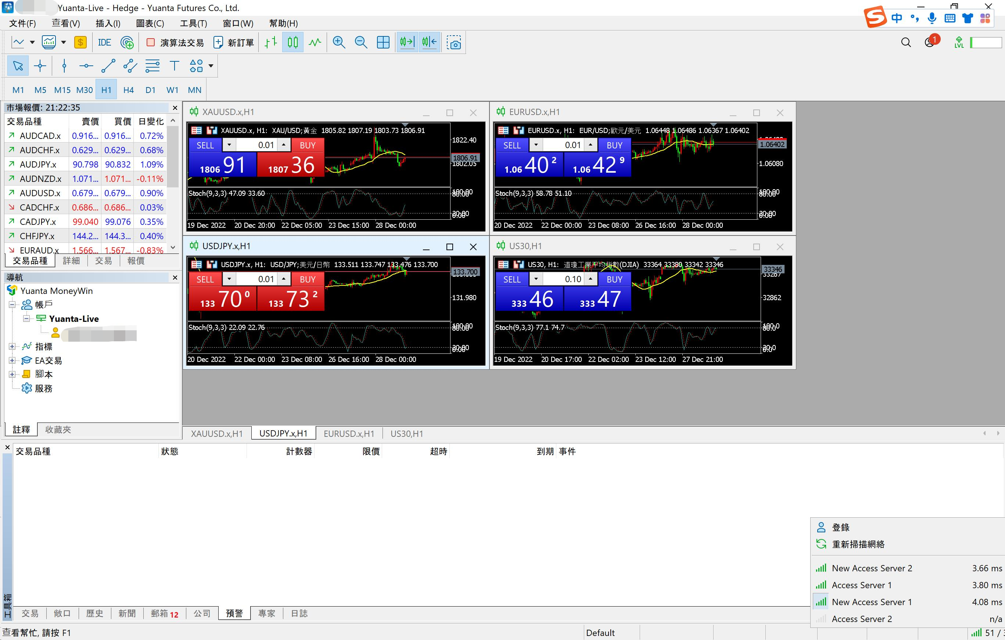Image resolution: width=1005 pixels, height=640 pixels.
Task: Draw a vertical line tool
Action: click(x=64, y=66)
